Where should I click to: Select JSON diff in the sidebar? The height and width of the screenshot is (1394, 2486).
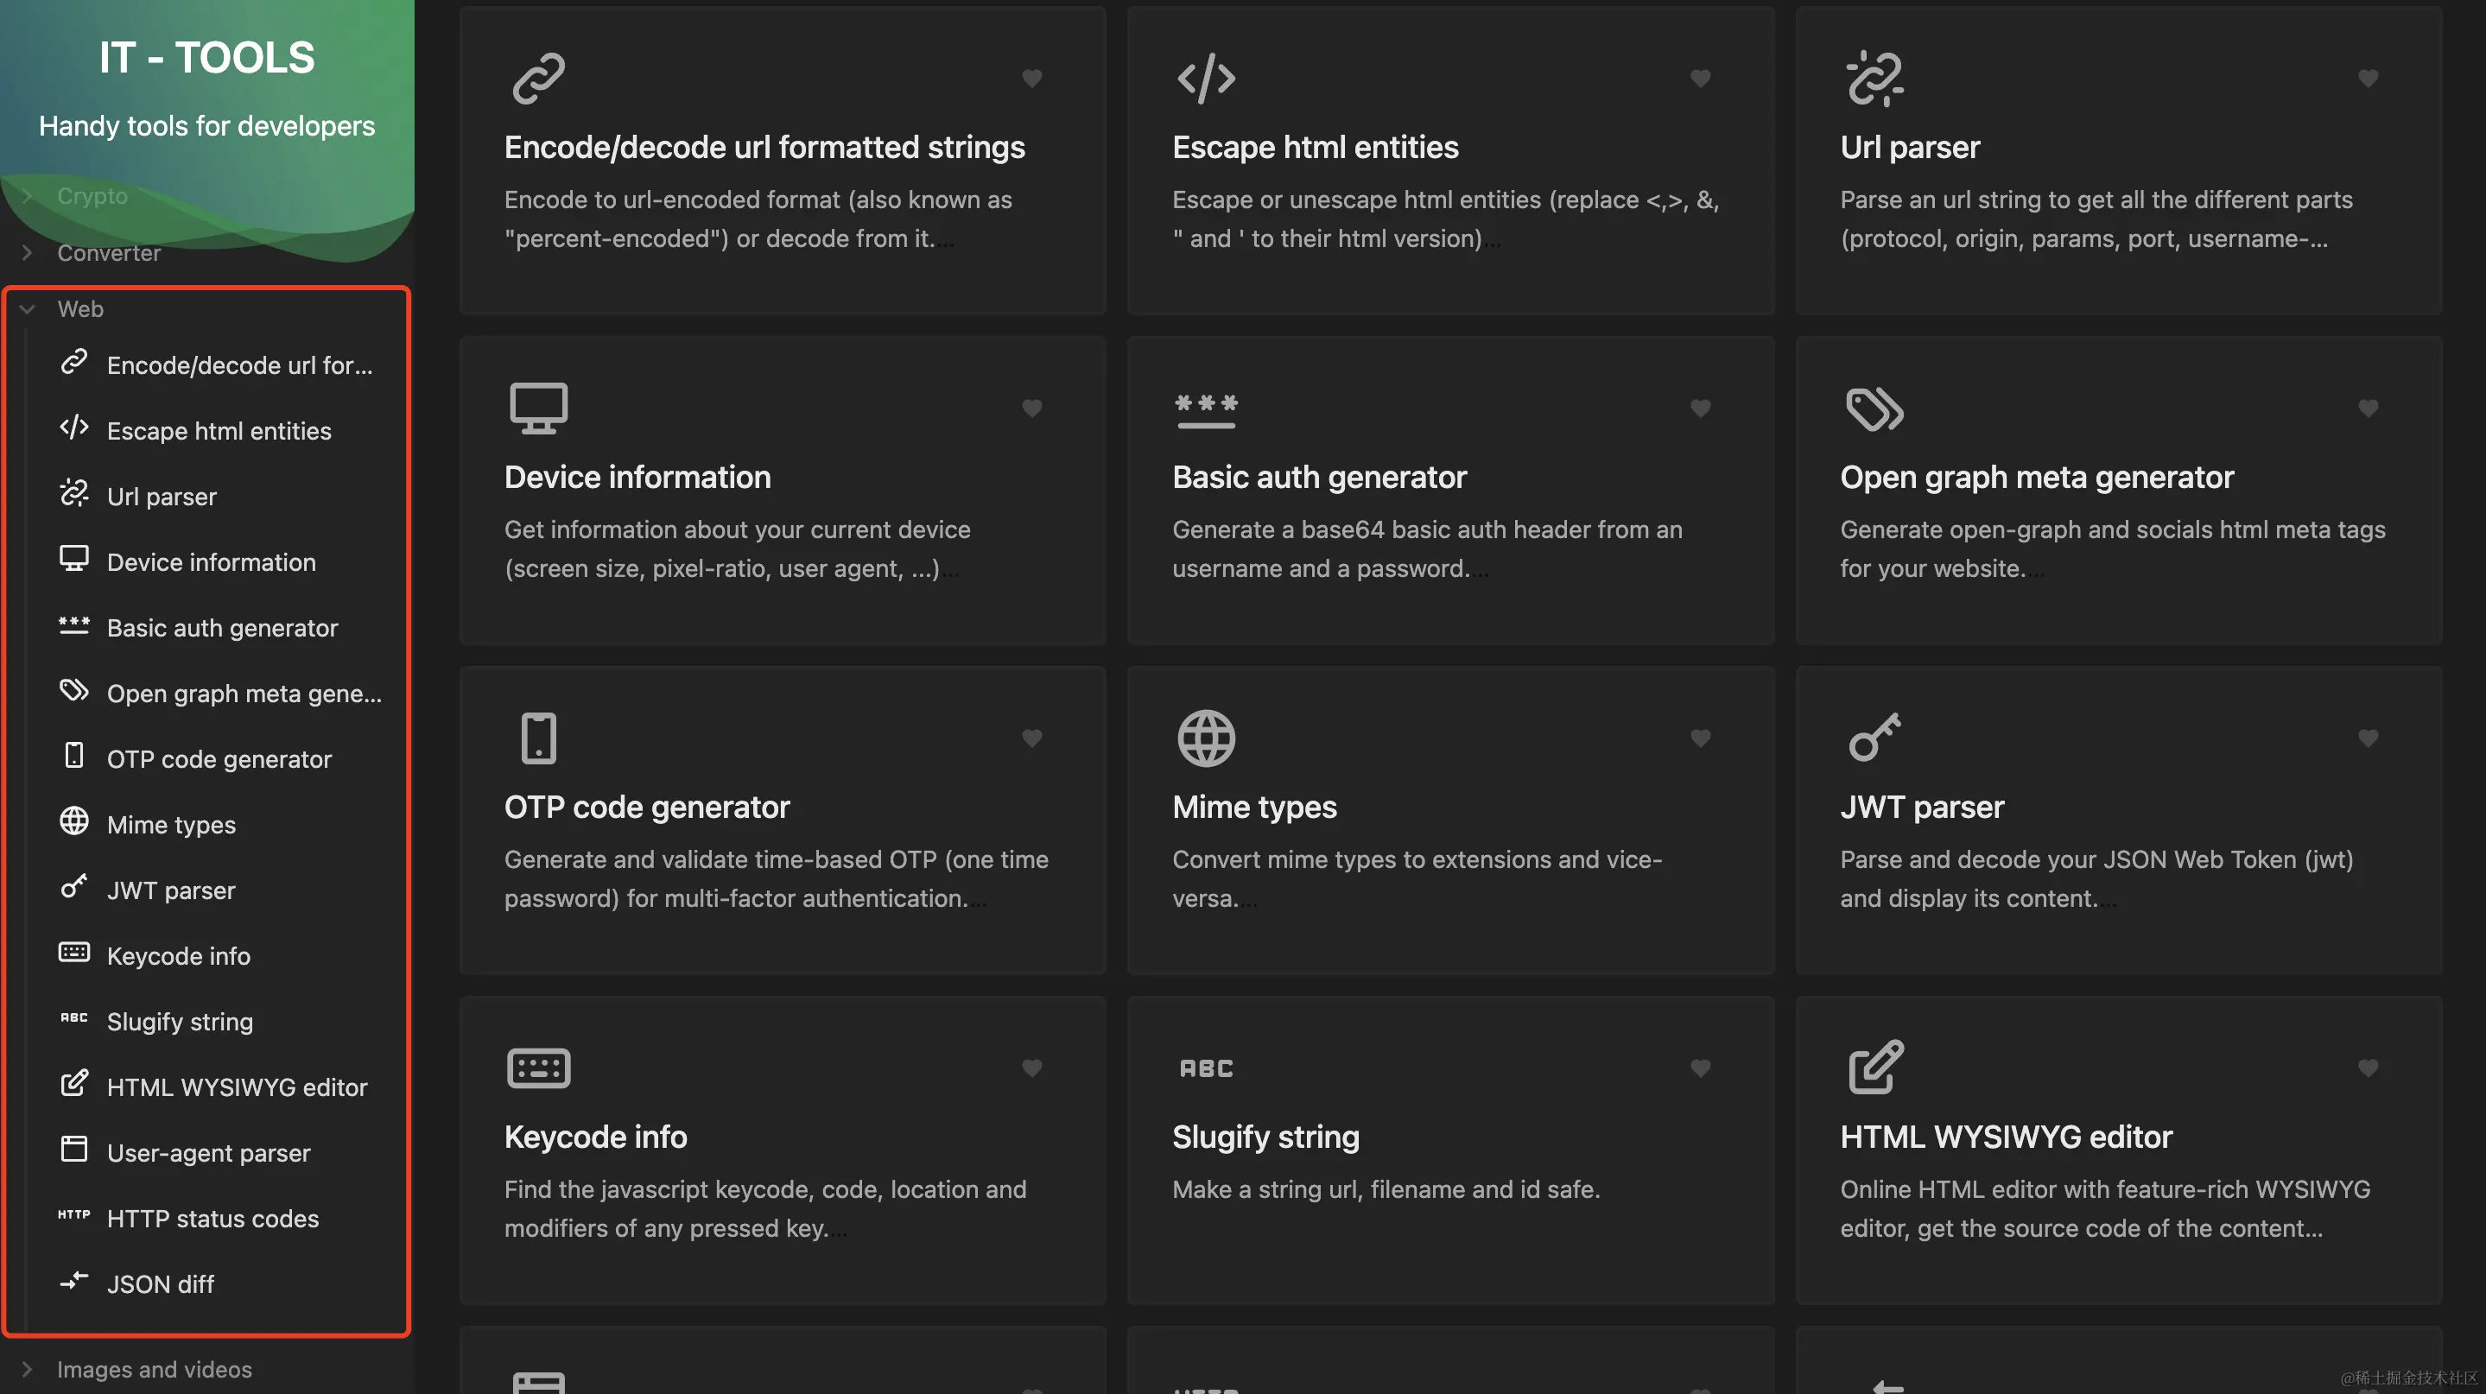[x=160, y=1284]
